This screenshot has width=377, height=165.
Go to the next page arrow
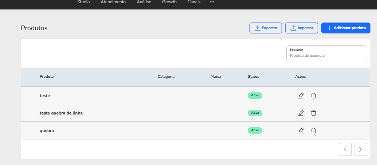360,149
